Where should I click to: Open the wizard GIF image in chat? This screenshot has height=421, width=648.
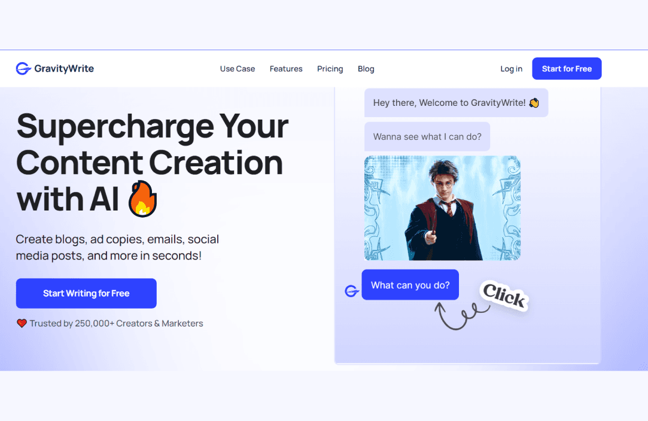[x=442, y=208]
